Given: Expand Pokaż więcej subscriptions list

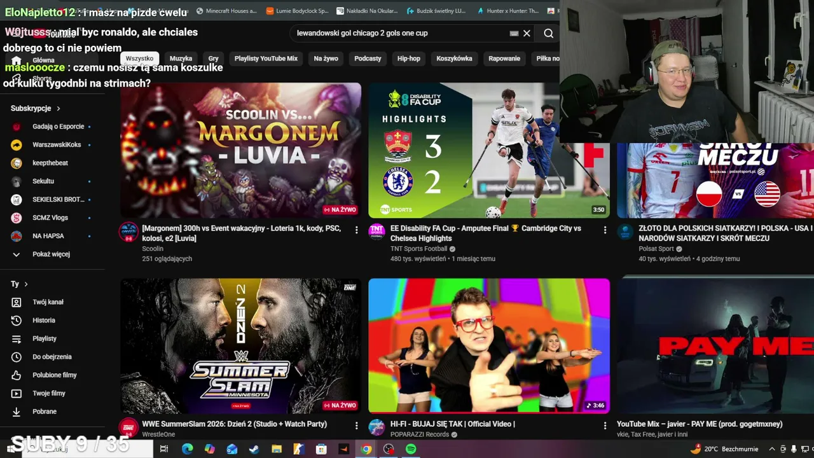Looking at the screenshot, I should pyautogui.click(x=51, y=254).
